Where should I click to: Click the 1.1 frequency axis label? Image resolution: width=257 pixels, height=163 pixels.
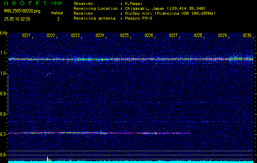tap(3, 53)
